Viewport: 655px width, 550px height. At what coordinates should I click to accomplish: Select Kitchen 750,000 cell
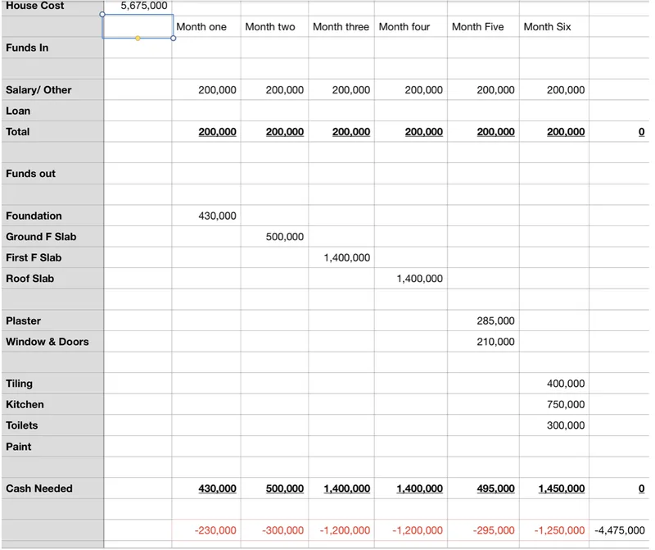coord(554,404)
